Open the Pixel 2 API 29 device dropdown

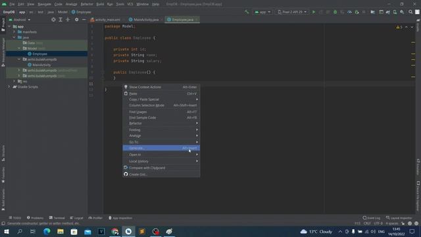(x=292, y=12)
